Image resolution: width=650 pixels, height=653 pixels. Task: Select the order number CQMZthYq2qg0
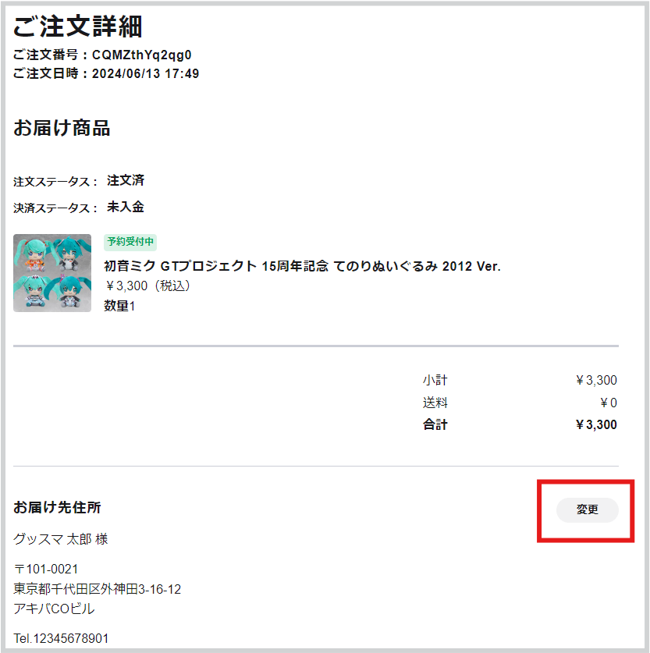tap(141, 55)
